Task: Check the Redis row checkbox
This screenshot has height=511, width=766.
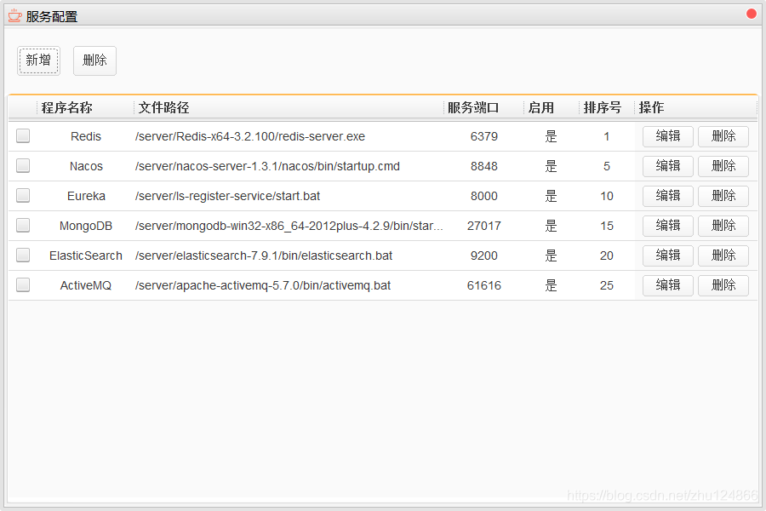Action: click(23, 136)
